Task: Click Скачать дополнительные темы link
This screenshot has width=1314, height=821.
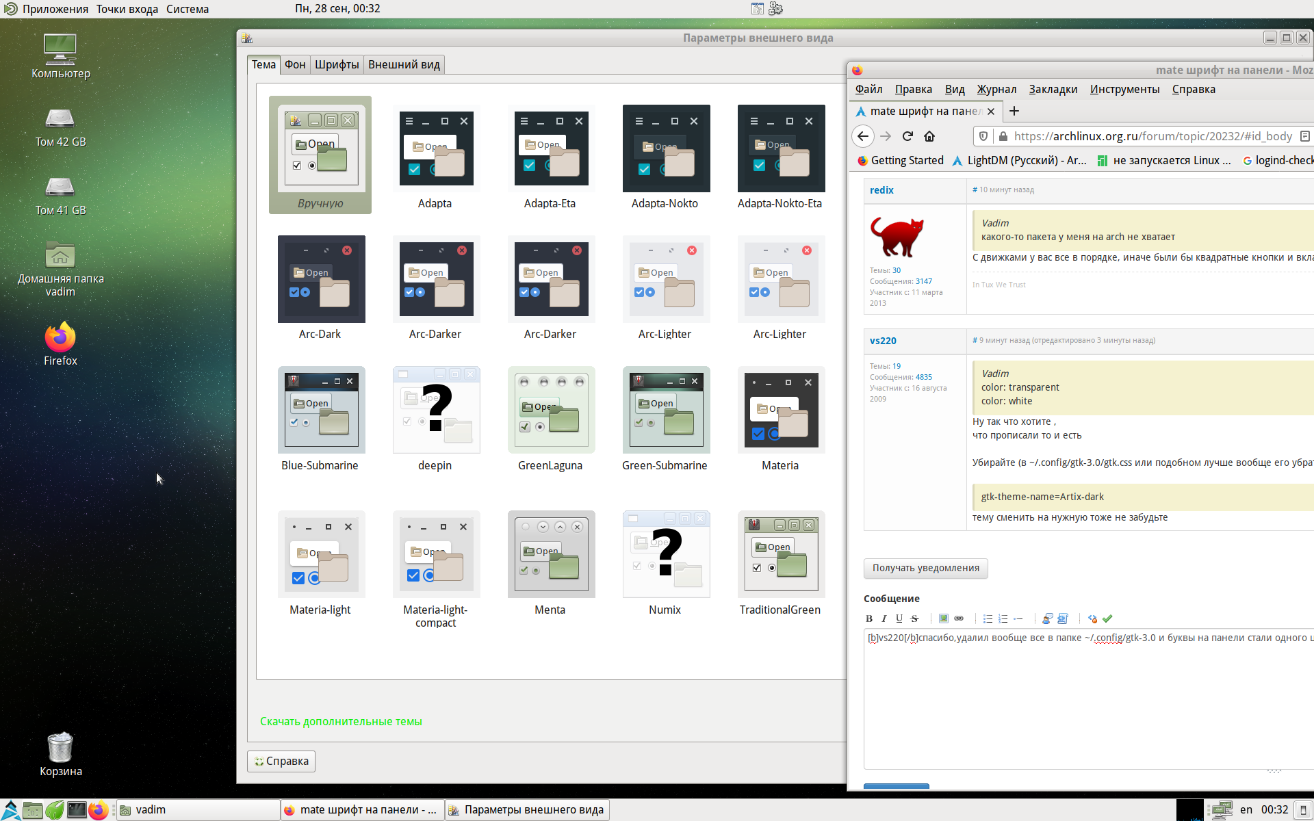Action: 341,721
